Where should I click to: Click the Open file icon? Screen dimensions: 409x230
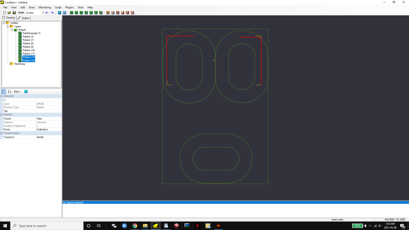click(x=9, y=12)
